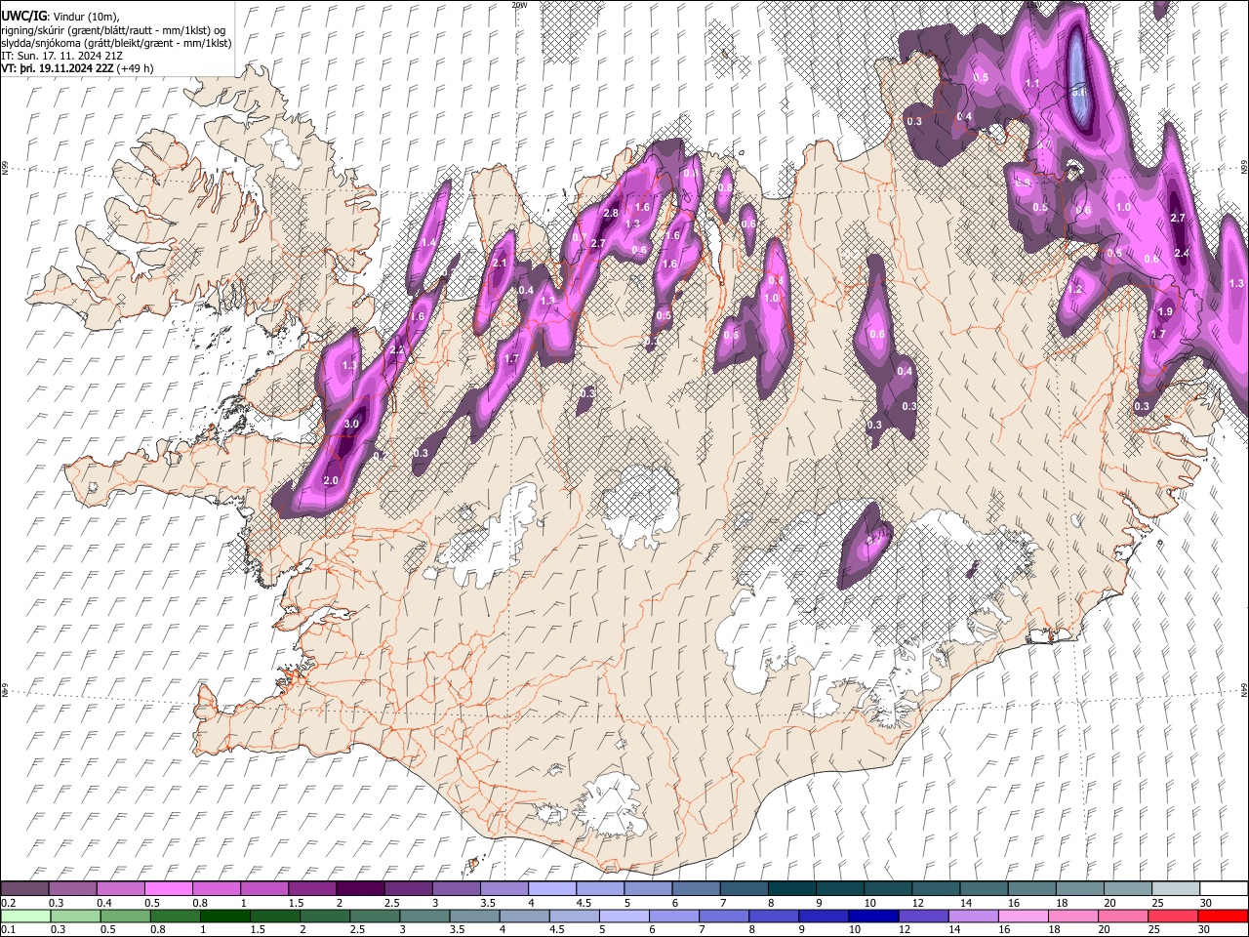Screen dimensions: 1249x937
Task: Choose the dark green 1 swatch in bottom legend row
Action: point(224,916)
